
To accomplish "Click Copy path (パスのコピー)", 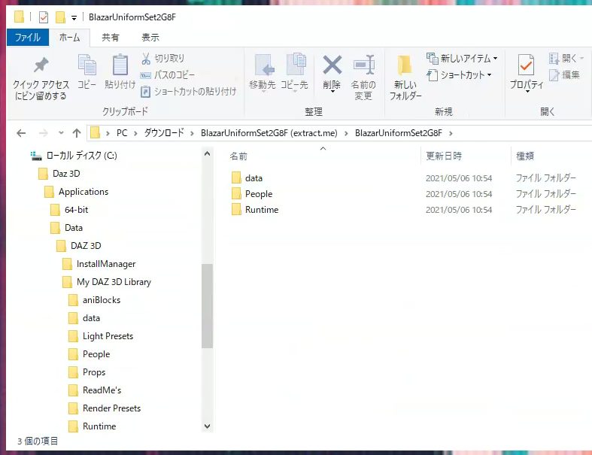I will (168, 75).
